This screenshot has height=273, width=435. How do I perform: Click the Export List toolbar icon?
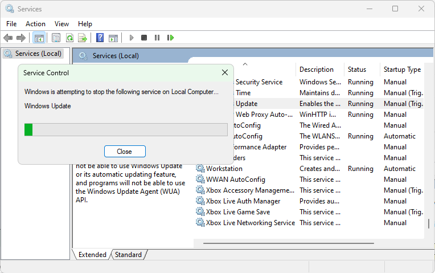(83, 38)
